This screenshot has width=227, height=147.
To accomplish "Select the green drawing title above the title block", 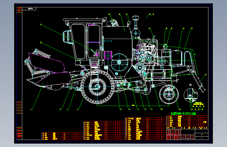I will click(183, 114).
